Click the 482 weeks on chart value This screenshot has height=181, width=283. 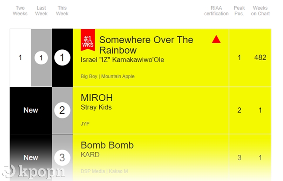260,58
